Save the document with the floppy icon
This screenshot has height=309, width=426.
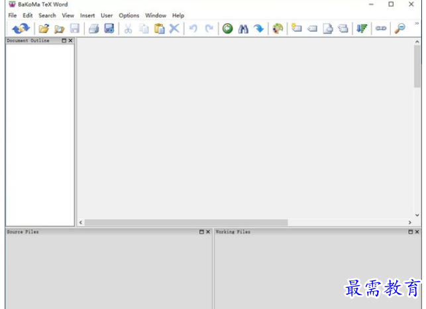[x=75, y=29]
